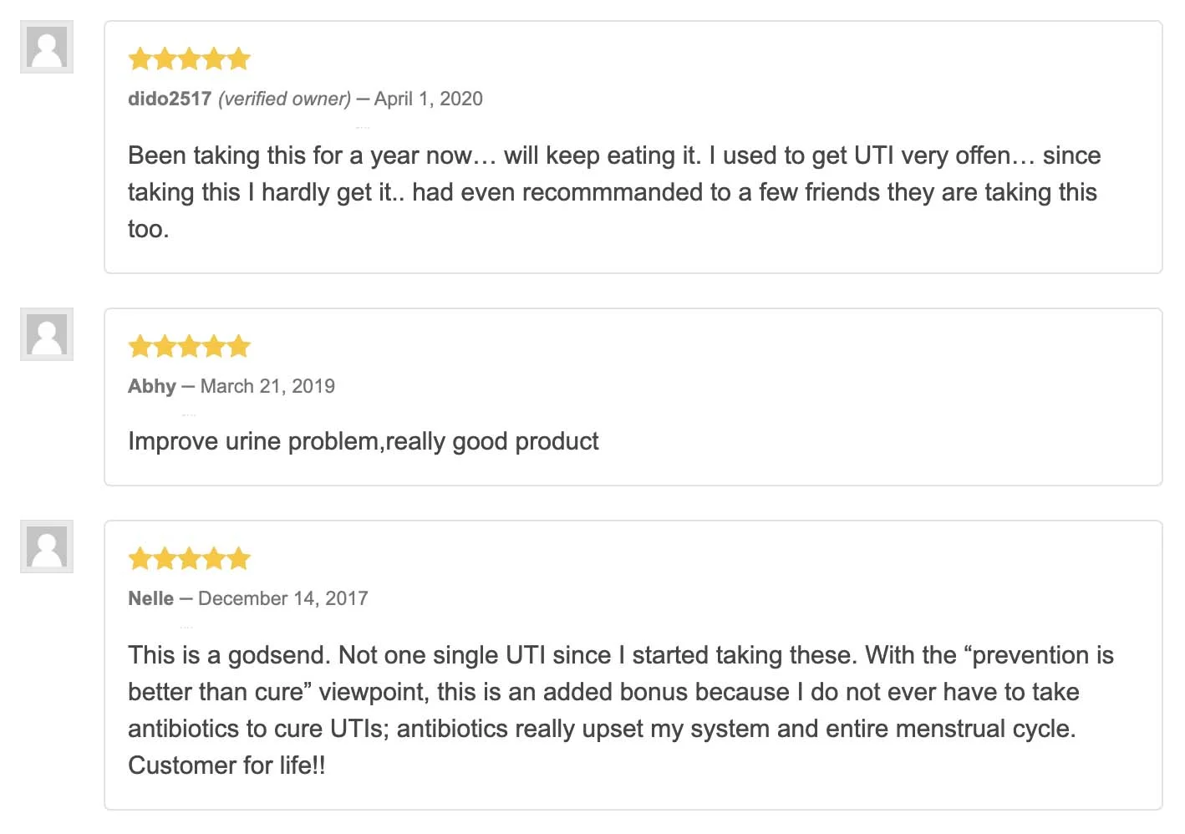Click review text starting "This is a godsend"

(620, 709)
